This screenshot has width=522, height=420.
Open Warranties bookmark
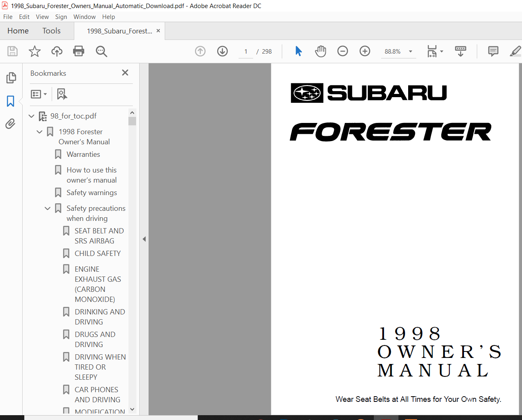(83, 154)
